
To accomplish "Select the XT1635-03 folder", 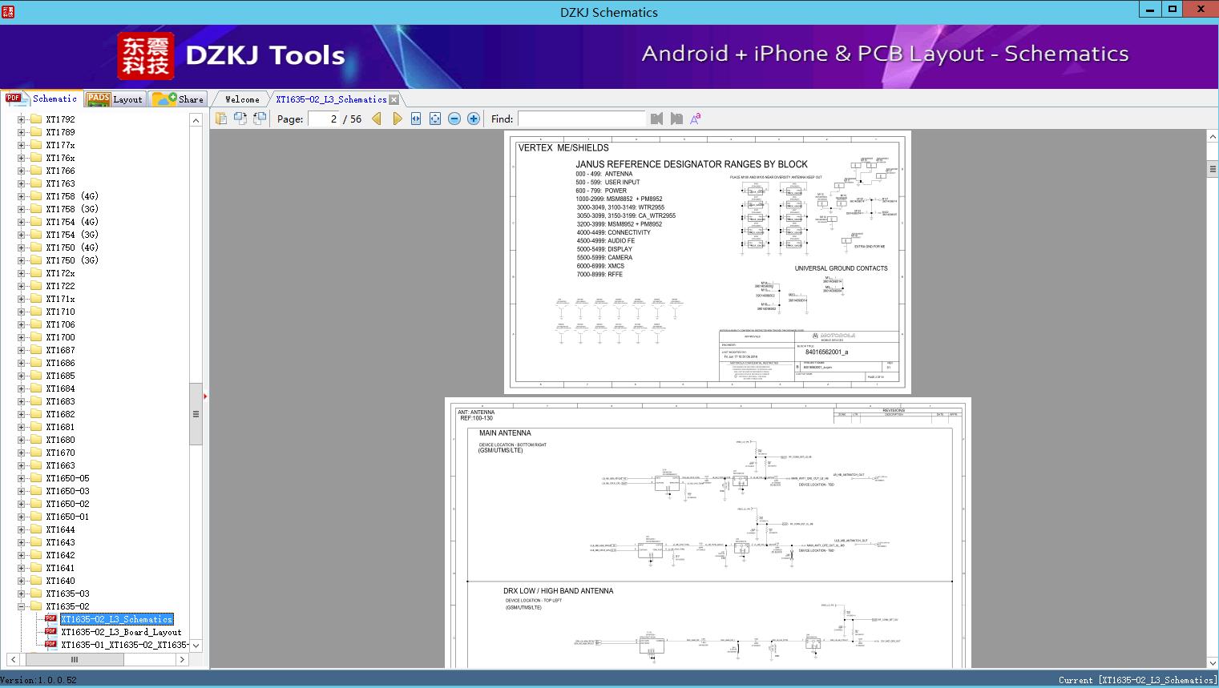I will 67,593.
